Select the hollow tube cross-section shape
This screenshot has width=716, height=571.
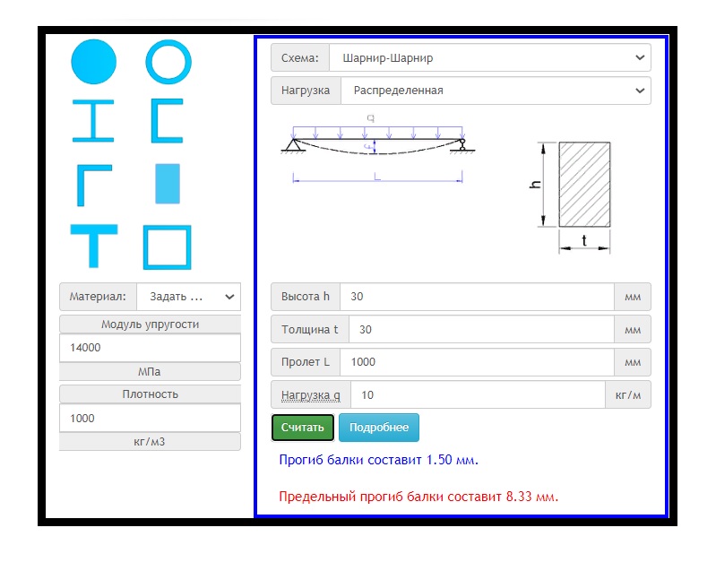pos(168,63)
